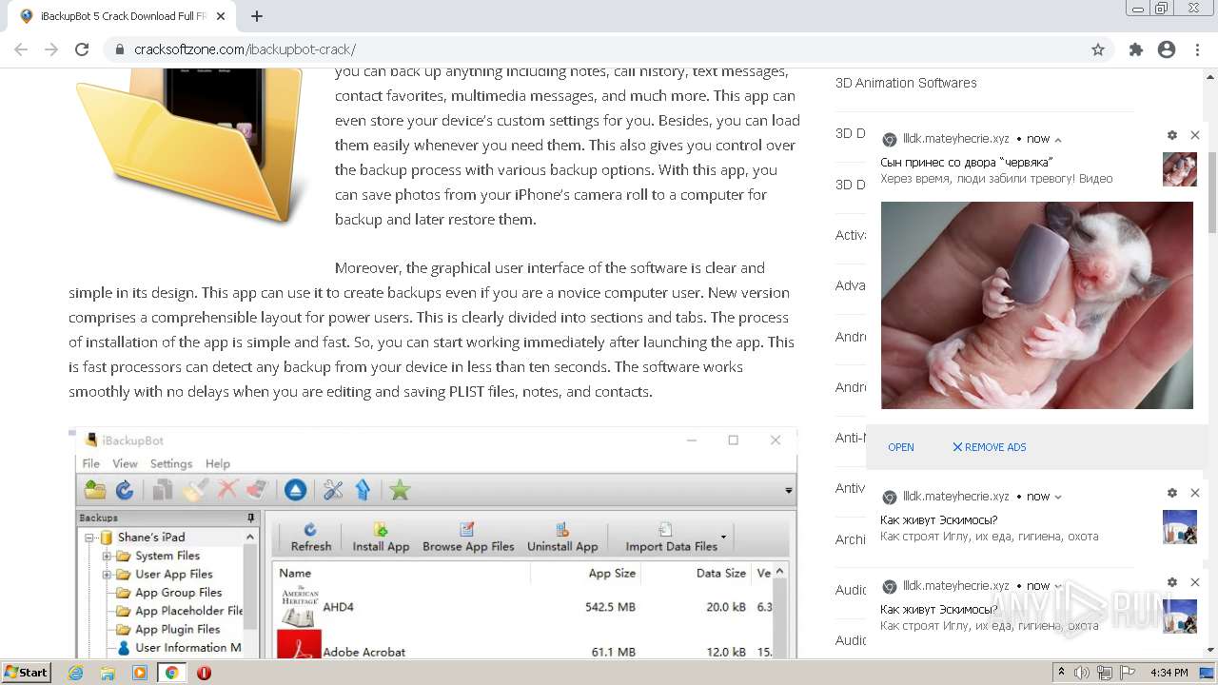Expand System Files tree node

pyautogui.click(x=108, y=556)
